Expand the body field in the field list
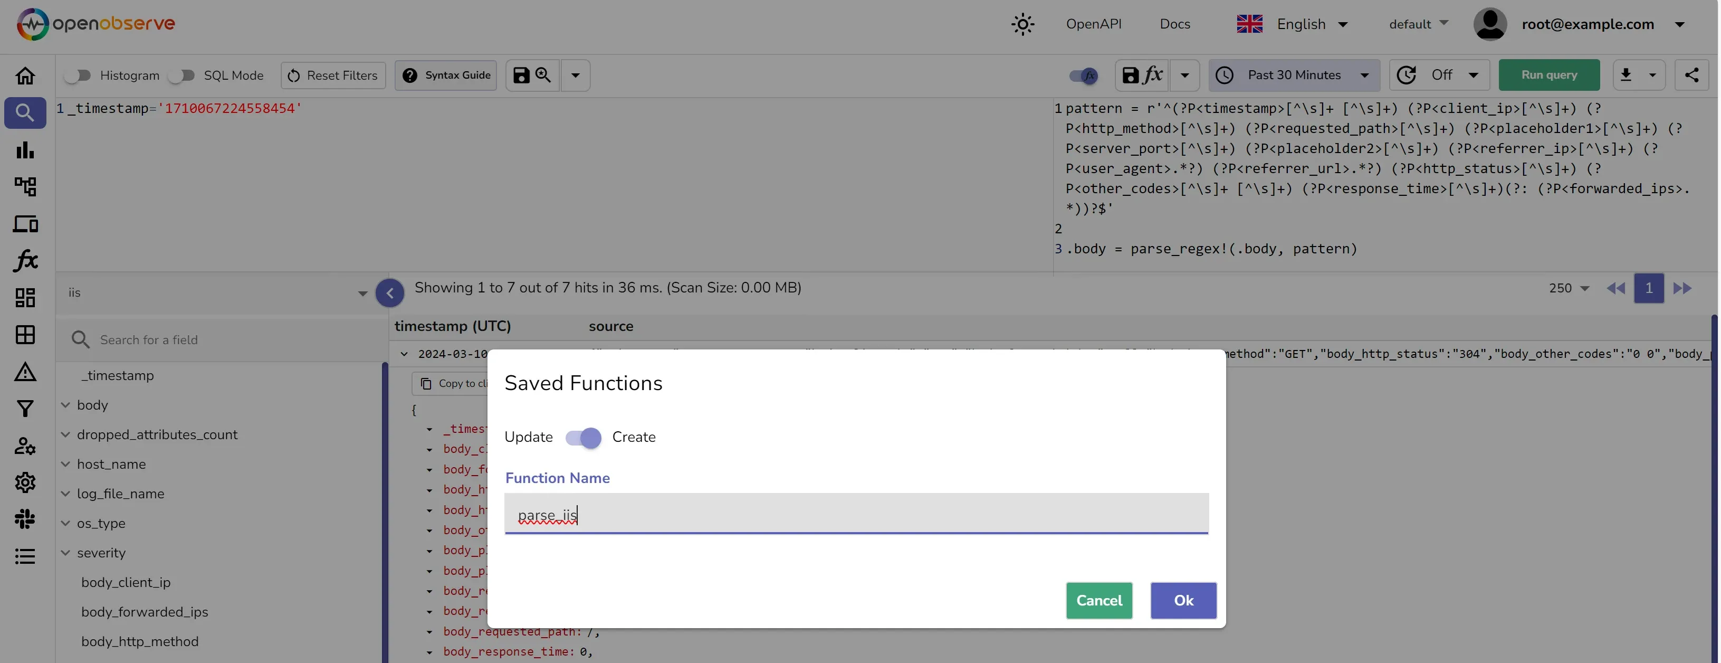The image size is (1721, 663). [x=65, y=405]
